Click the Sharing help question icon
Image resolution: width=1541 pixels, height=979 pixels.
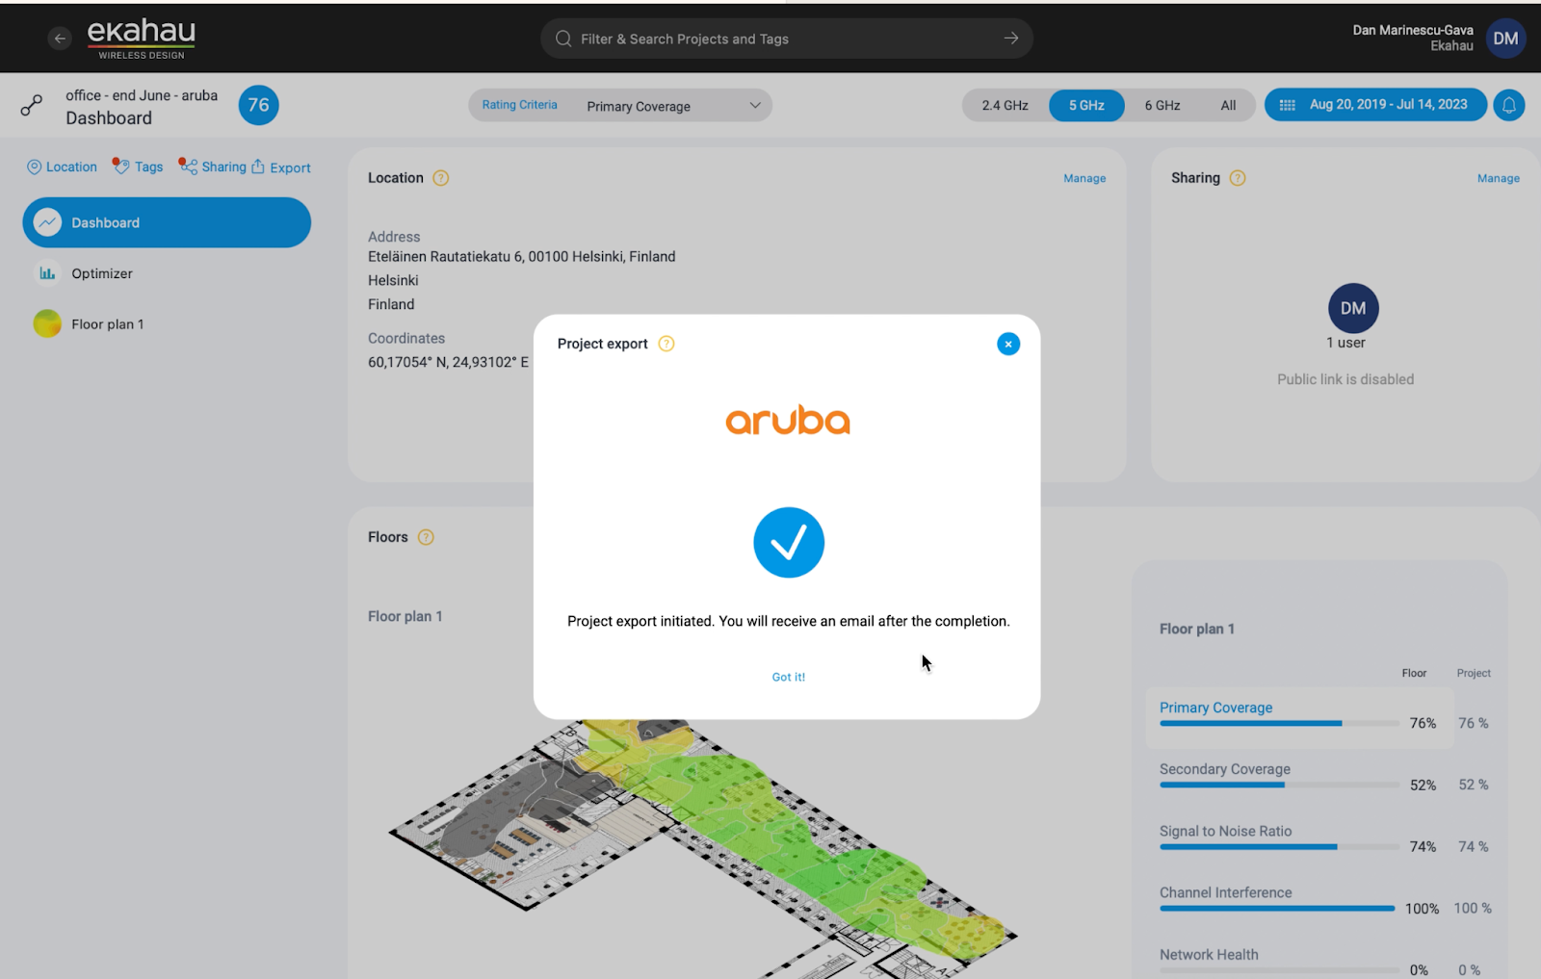click(1238, 178)
